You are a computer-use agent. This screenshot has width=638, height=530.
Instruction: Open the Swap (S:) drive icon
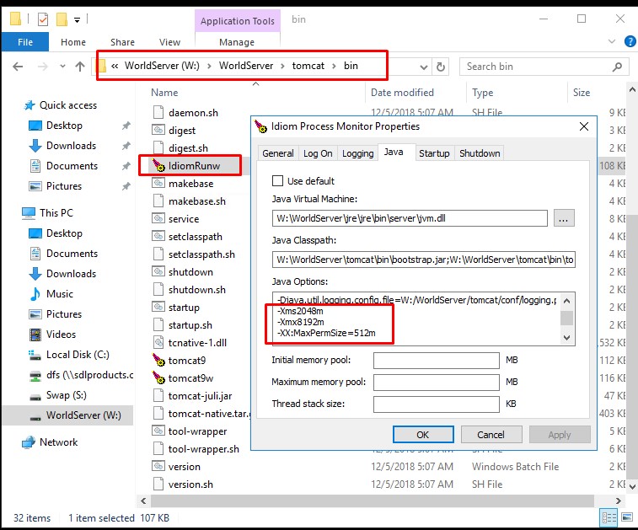point(35,396)
